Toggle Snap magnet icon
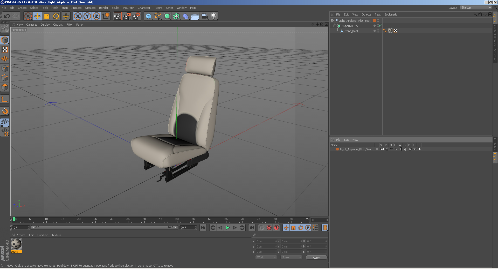498x269 pixels. pos(5,111)
